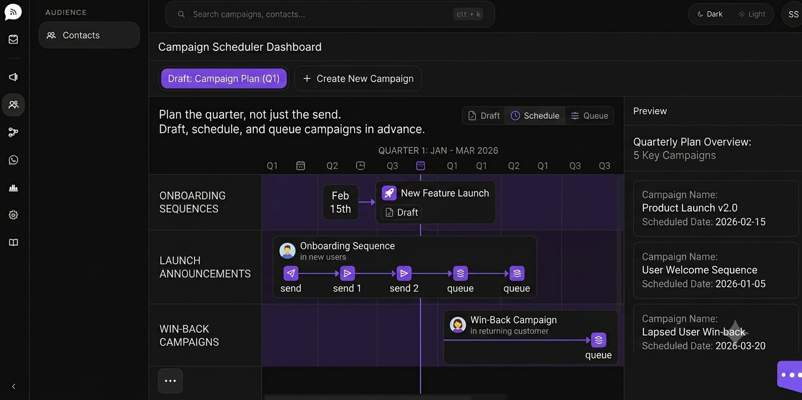This screenshot has width=802, height=400.
Task: Click the Preview panel heading
Action: (650, 111)
